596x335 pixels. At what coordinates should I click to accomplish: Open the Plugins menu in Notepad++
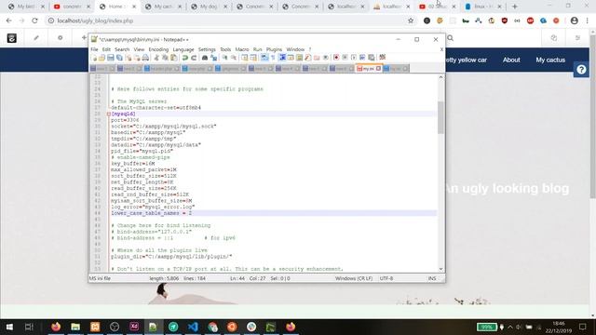(274, 49)
